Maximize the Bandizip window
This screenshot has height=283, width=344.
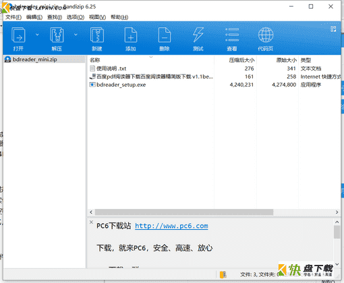point(311,7)
